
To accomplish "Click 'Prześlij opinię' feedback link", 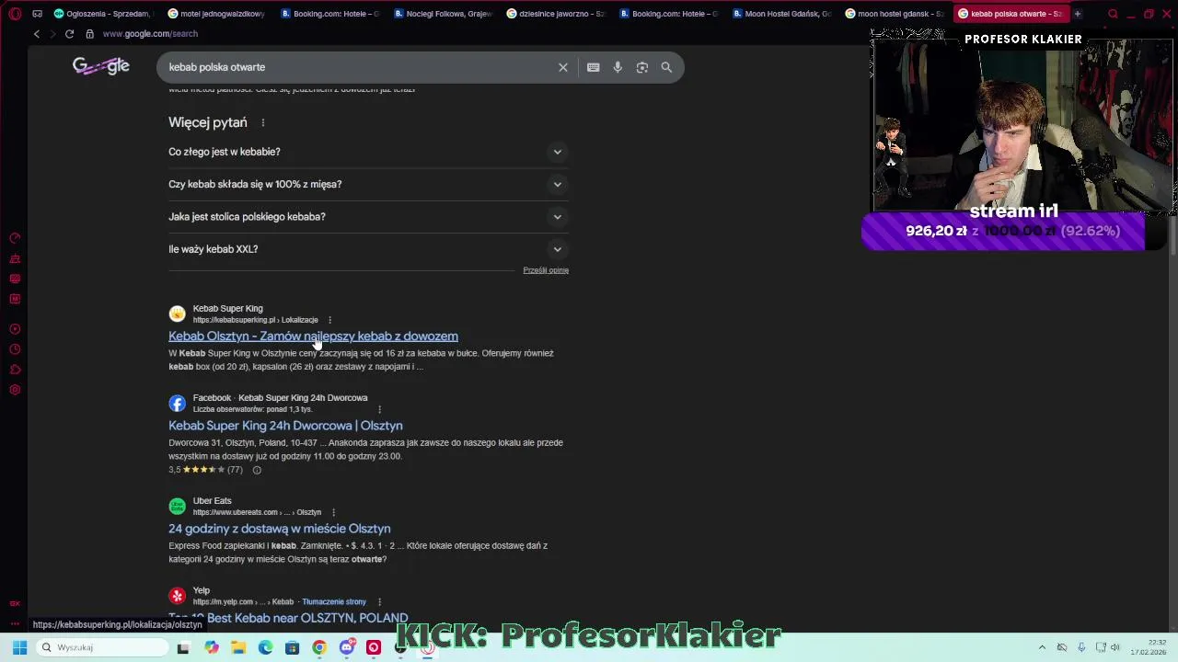I will 546,270.
